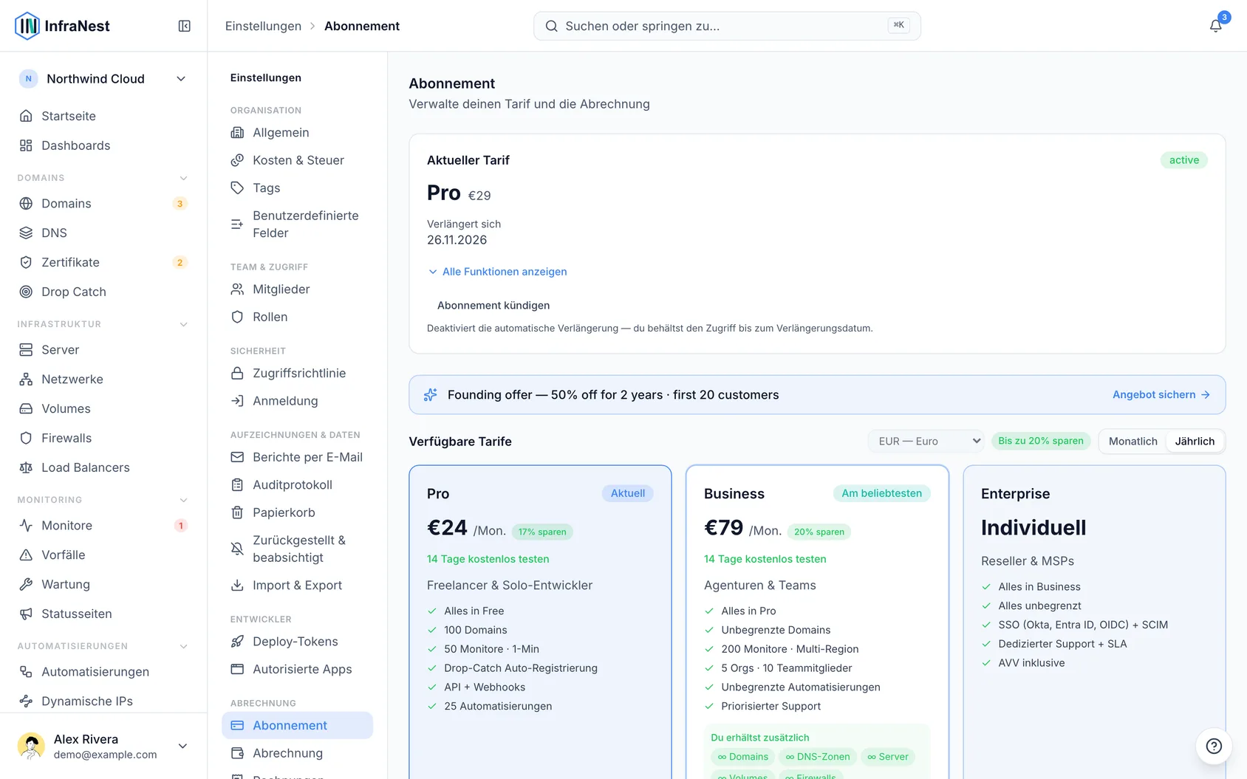1247x779 pixels.
Task: Click the Drop Catch target icon
Action: click(26, 292)
